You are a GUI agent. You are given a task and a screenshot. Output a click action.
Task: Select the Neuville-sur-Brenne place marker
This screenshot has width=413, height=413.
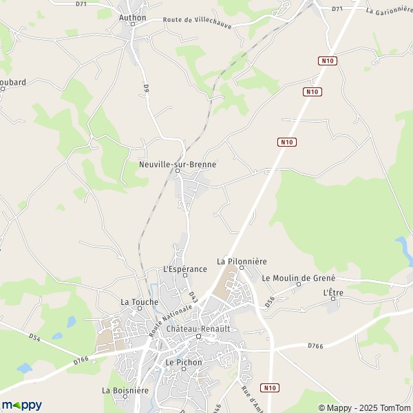tap(178, 171)
